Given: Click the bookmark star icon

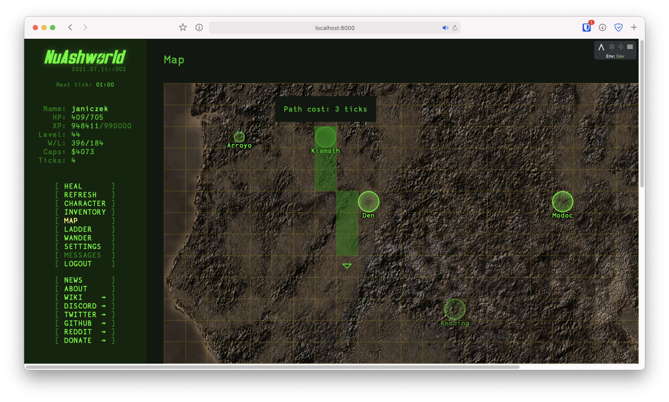Looking at the screenshot, I should click(183, 28).
